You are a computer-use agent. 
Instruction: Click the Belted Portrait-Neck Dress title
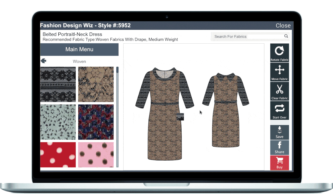coord(72,34)
